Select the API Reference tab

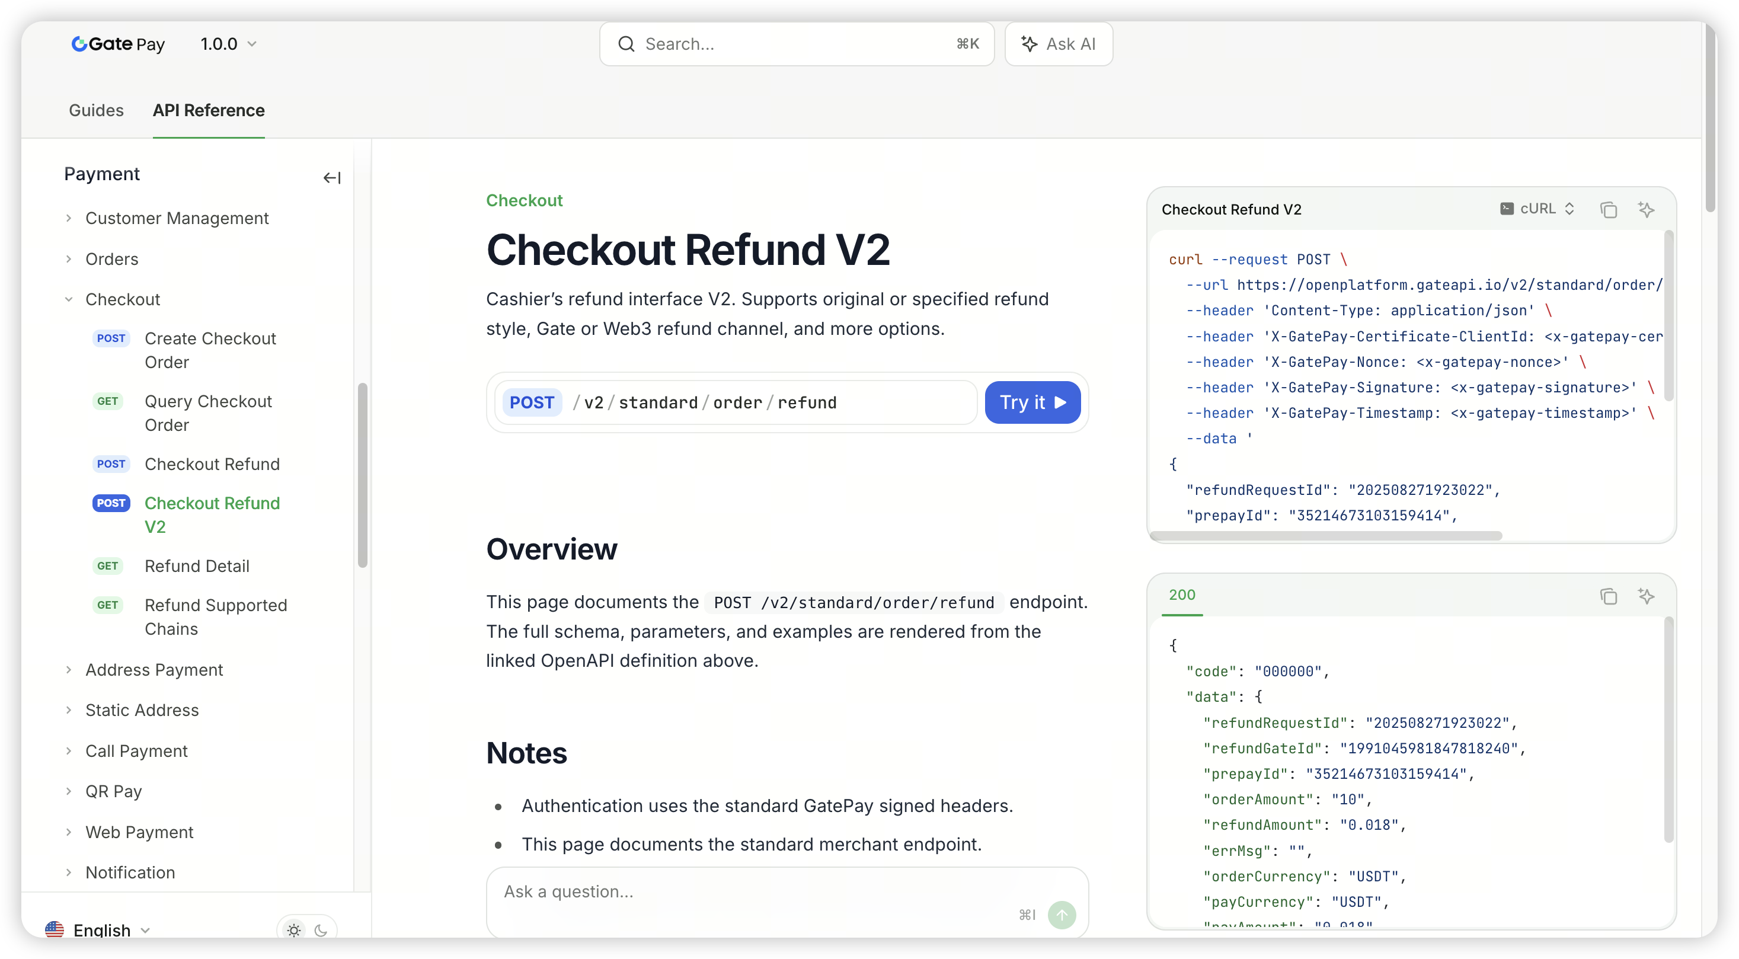[x=209, y=110]
